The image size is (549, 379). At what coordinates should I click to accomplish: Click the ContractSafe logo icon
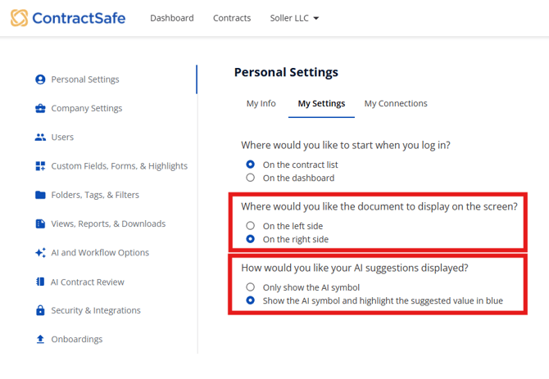pyautogui.click(x=19, y=17)
